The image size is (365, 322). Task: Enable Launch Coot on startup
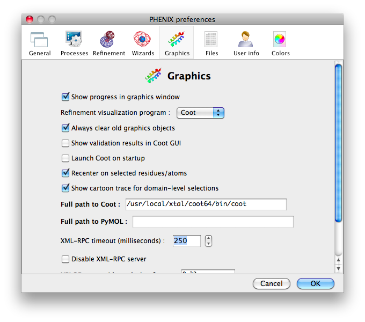[66, 158]
